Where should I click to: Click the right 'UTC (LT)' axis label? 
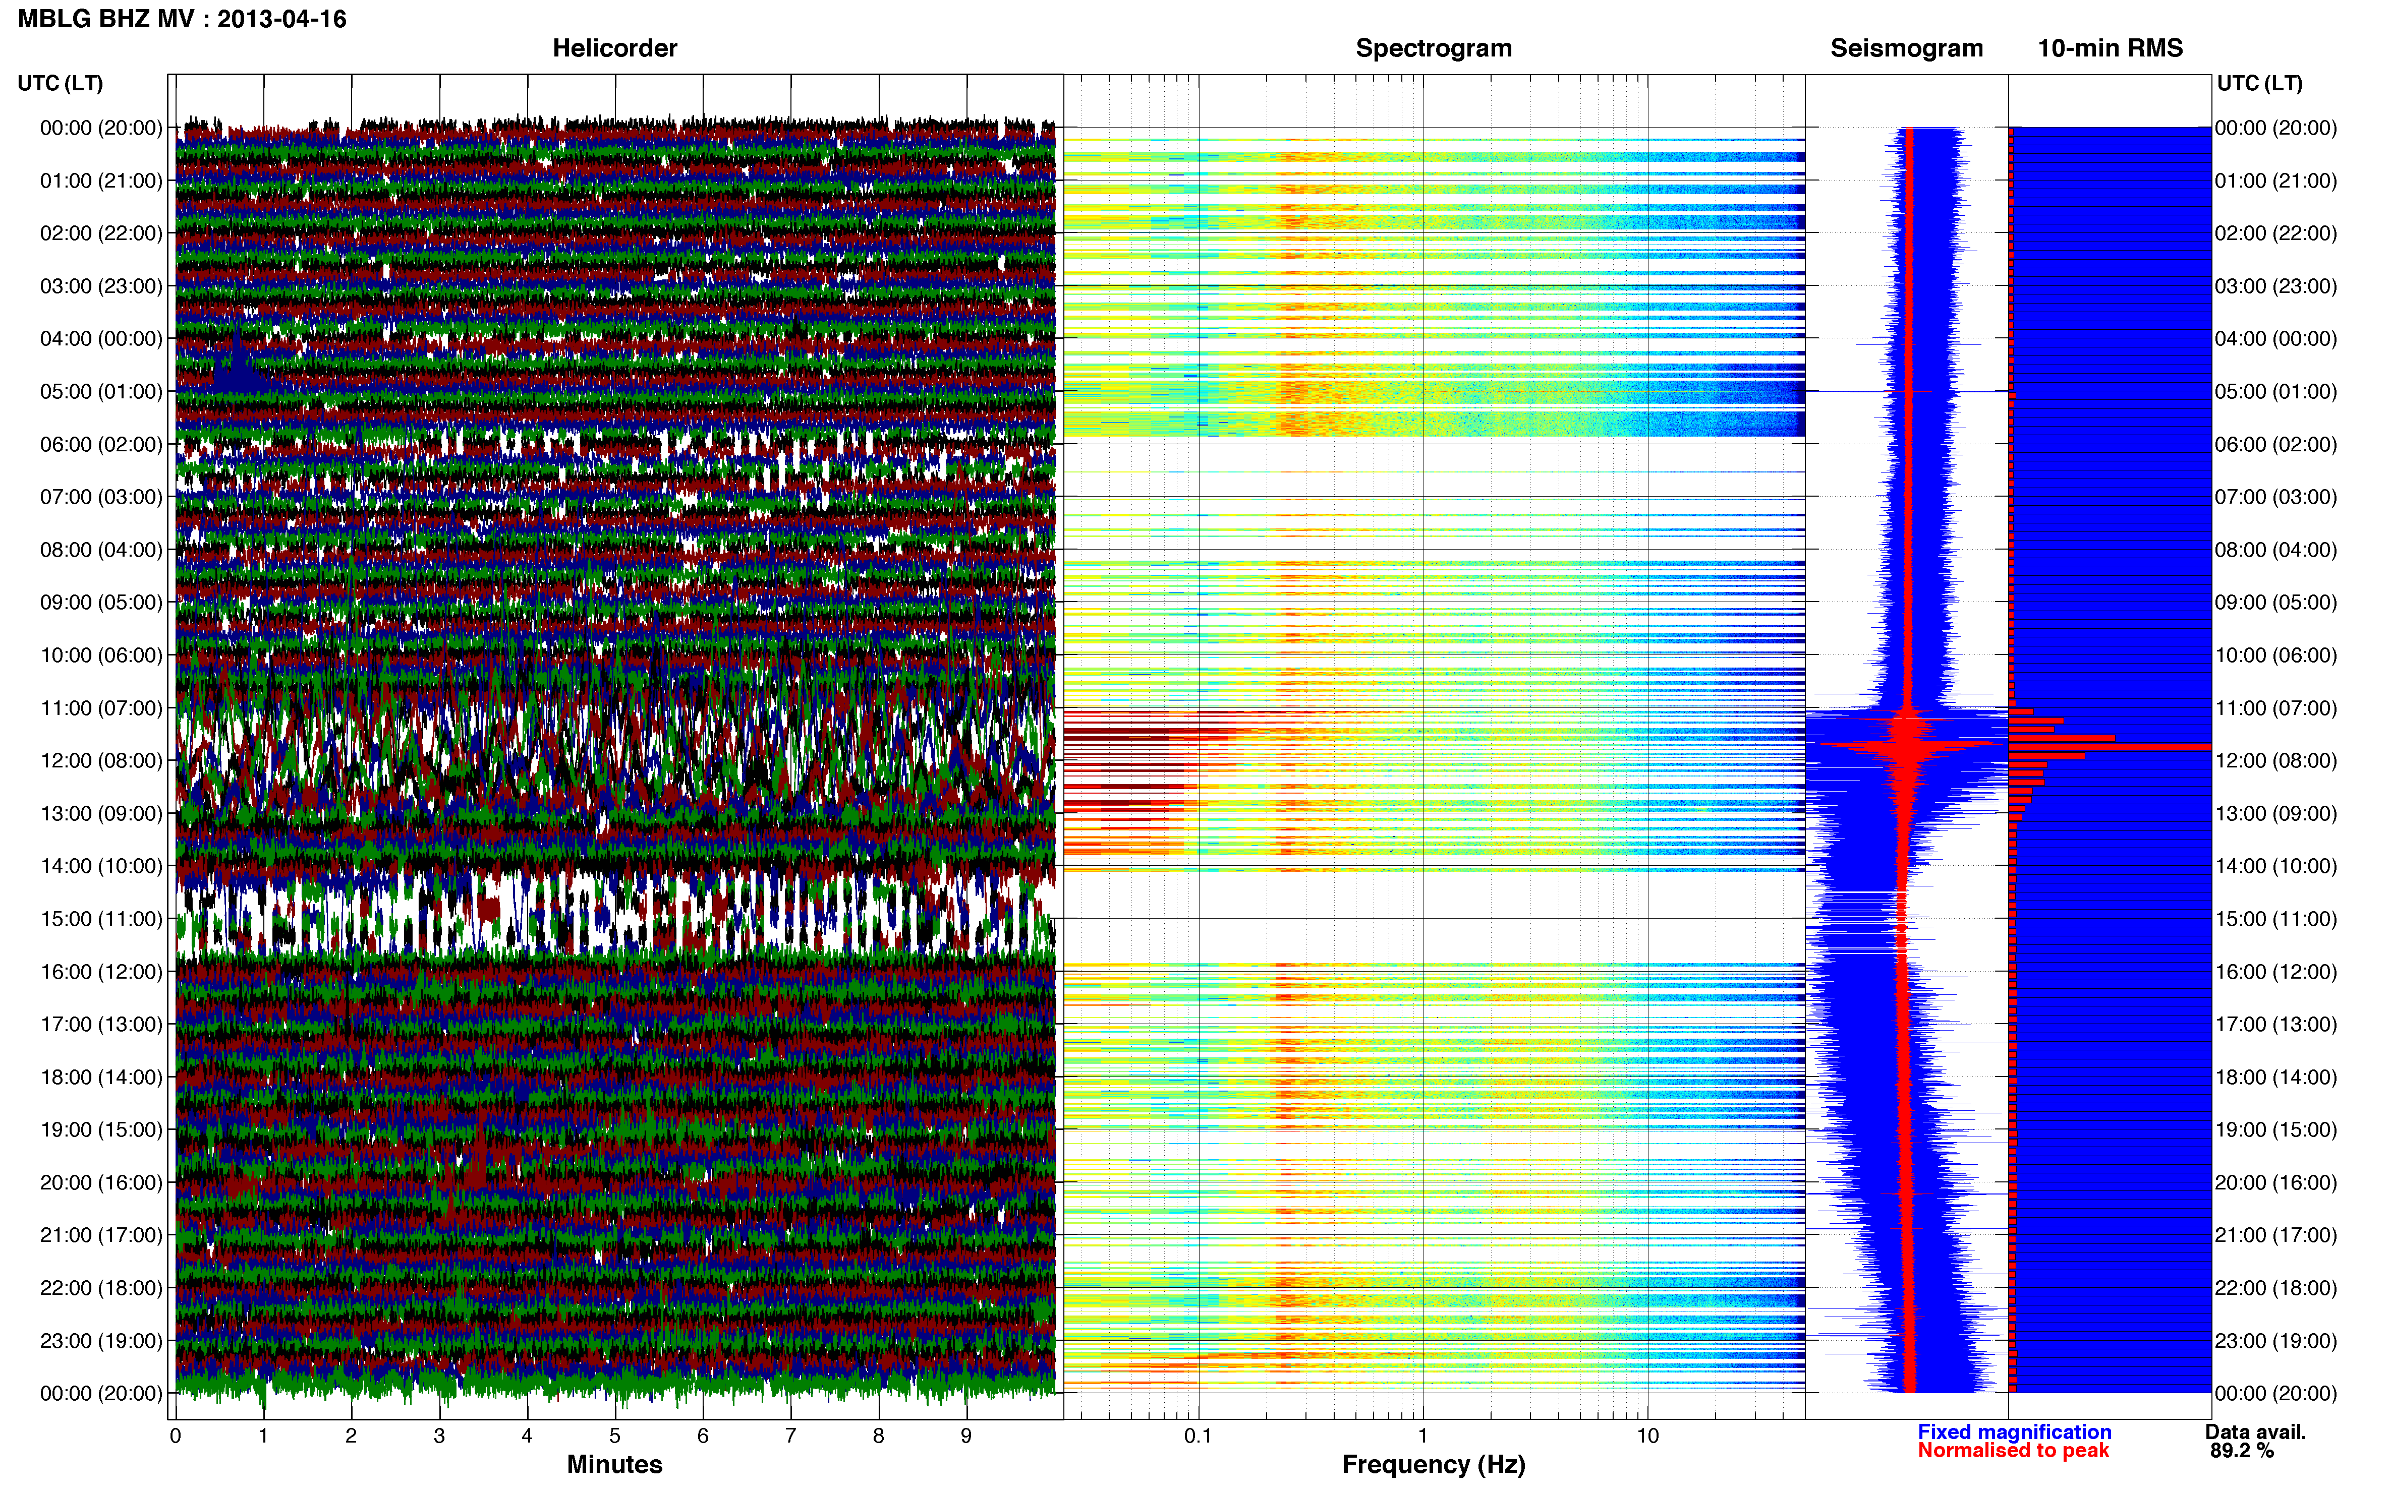tap(2259, 83)
